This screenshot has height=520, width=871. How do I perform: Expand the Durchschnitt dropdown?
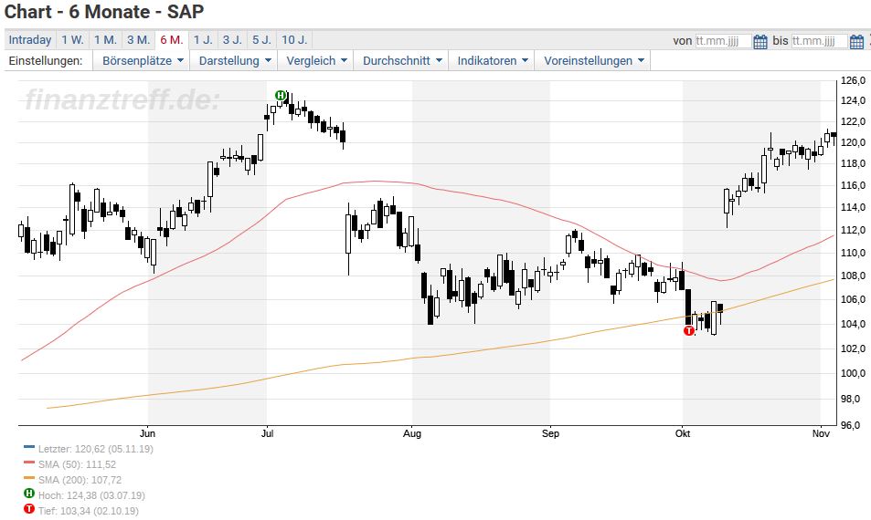coord(402,61)
